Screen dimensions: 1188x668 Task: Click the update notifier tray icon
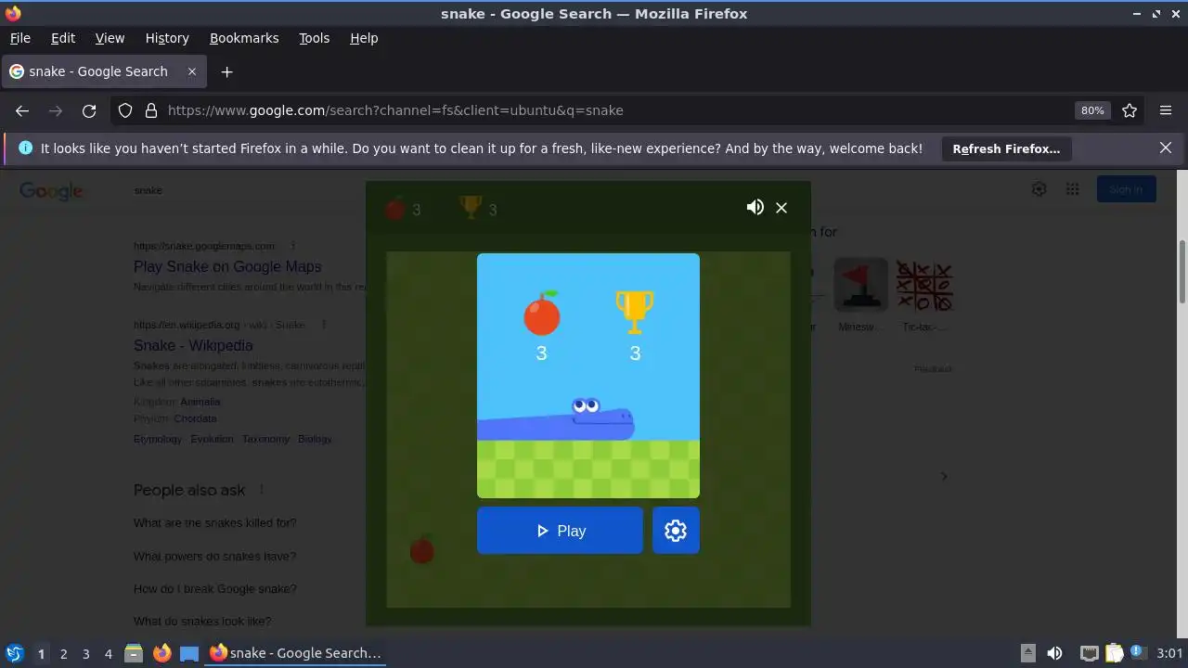pyautogui.click(x=1136, y=653)
